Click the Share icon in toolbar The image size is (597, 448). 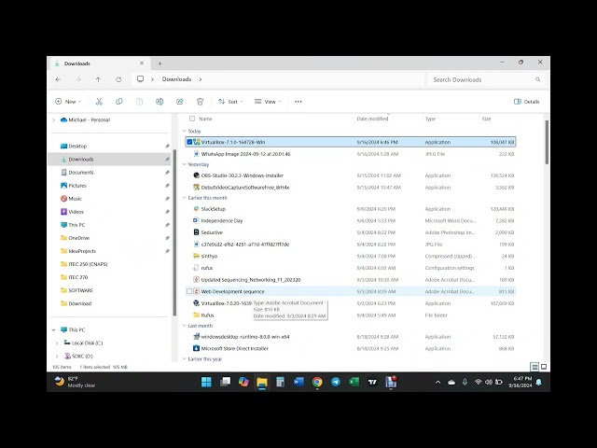pos(180,102)
